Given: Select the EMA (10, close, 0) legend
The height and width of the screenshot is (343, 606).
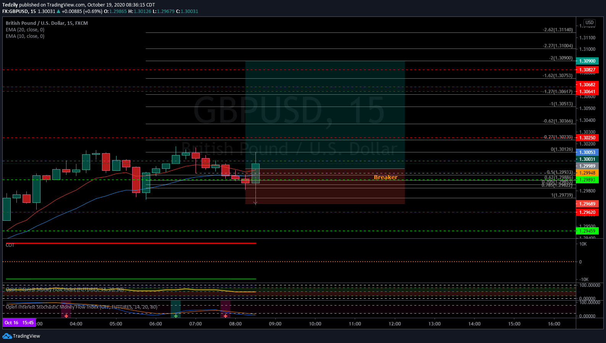Looking at the screenshot, I should coord(25,36).
